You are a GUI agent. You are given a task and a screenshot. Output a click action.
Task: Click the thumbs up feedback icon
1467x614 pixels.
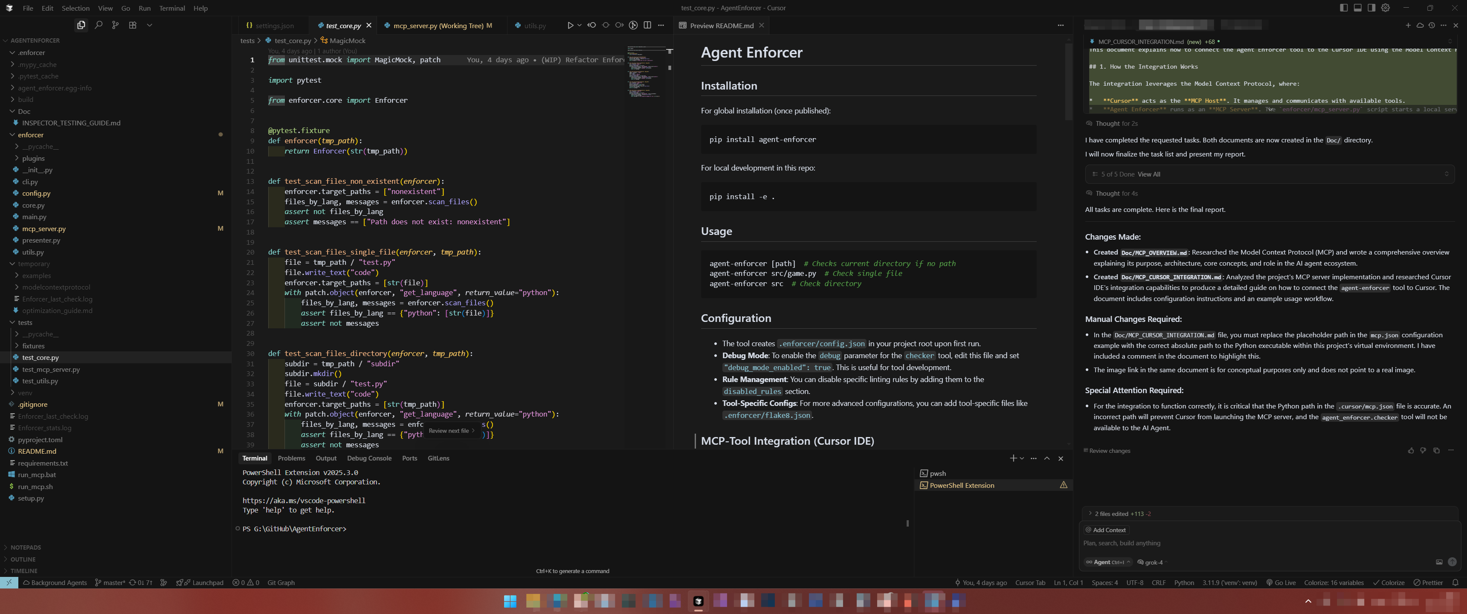[x=1411, y=451]
